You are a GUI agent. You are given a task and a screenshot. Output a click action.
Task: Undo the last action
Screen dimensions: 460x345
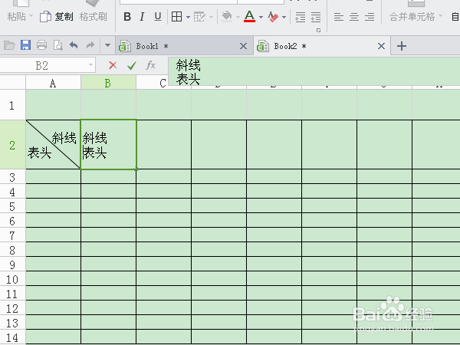pyautogui.click(x=74, y=45)
